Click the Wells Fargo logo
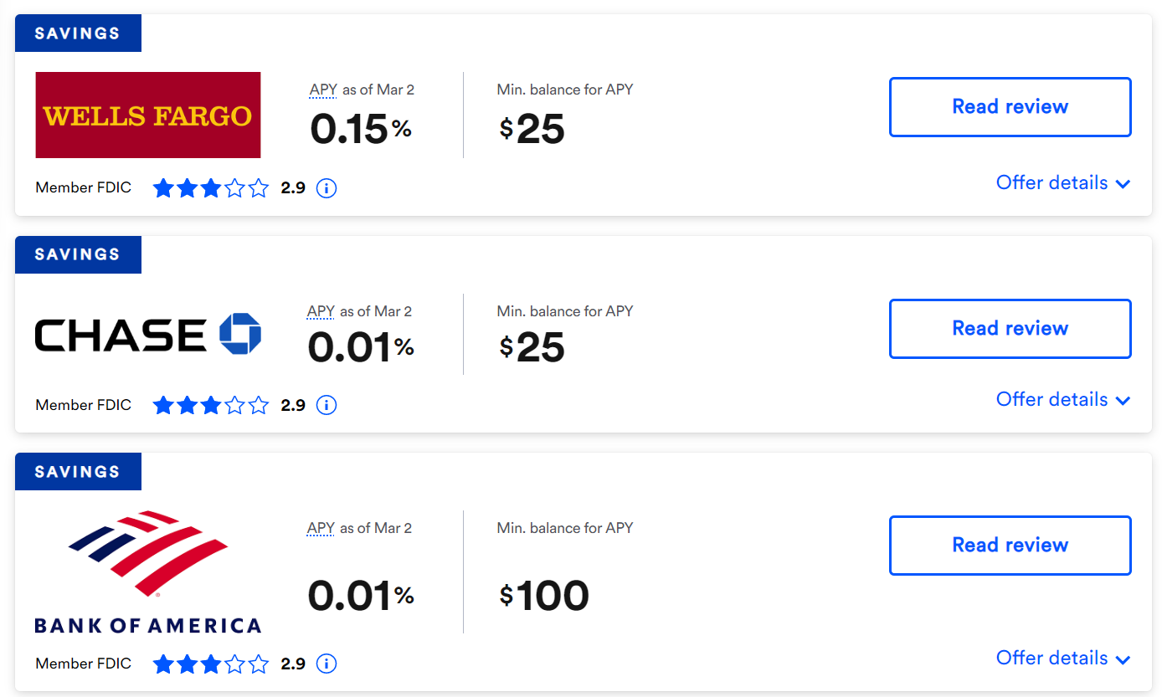This screenshot has height=697, width=1162. coord(148,115)
